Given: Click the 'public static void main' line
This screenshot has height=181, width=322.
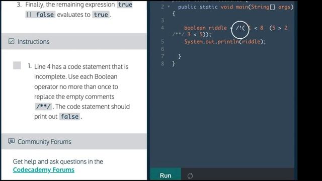Looking at the screenshot, I should coord(236,7).
